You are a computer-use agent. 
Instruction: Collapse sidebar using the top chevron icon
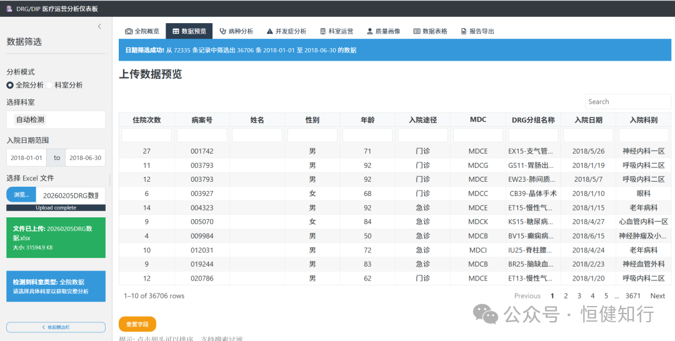point(99,27)
